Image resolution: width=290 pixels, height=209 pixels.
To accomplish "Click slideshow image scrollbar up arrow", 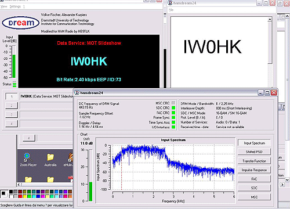I will pyautogui.click(x=270, y=19).
